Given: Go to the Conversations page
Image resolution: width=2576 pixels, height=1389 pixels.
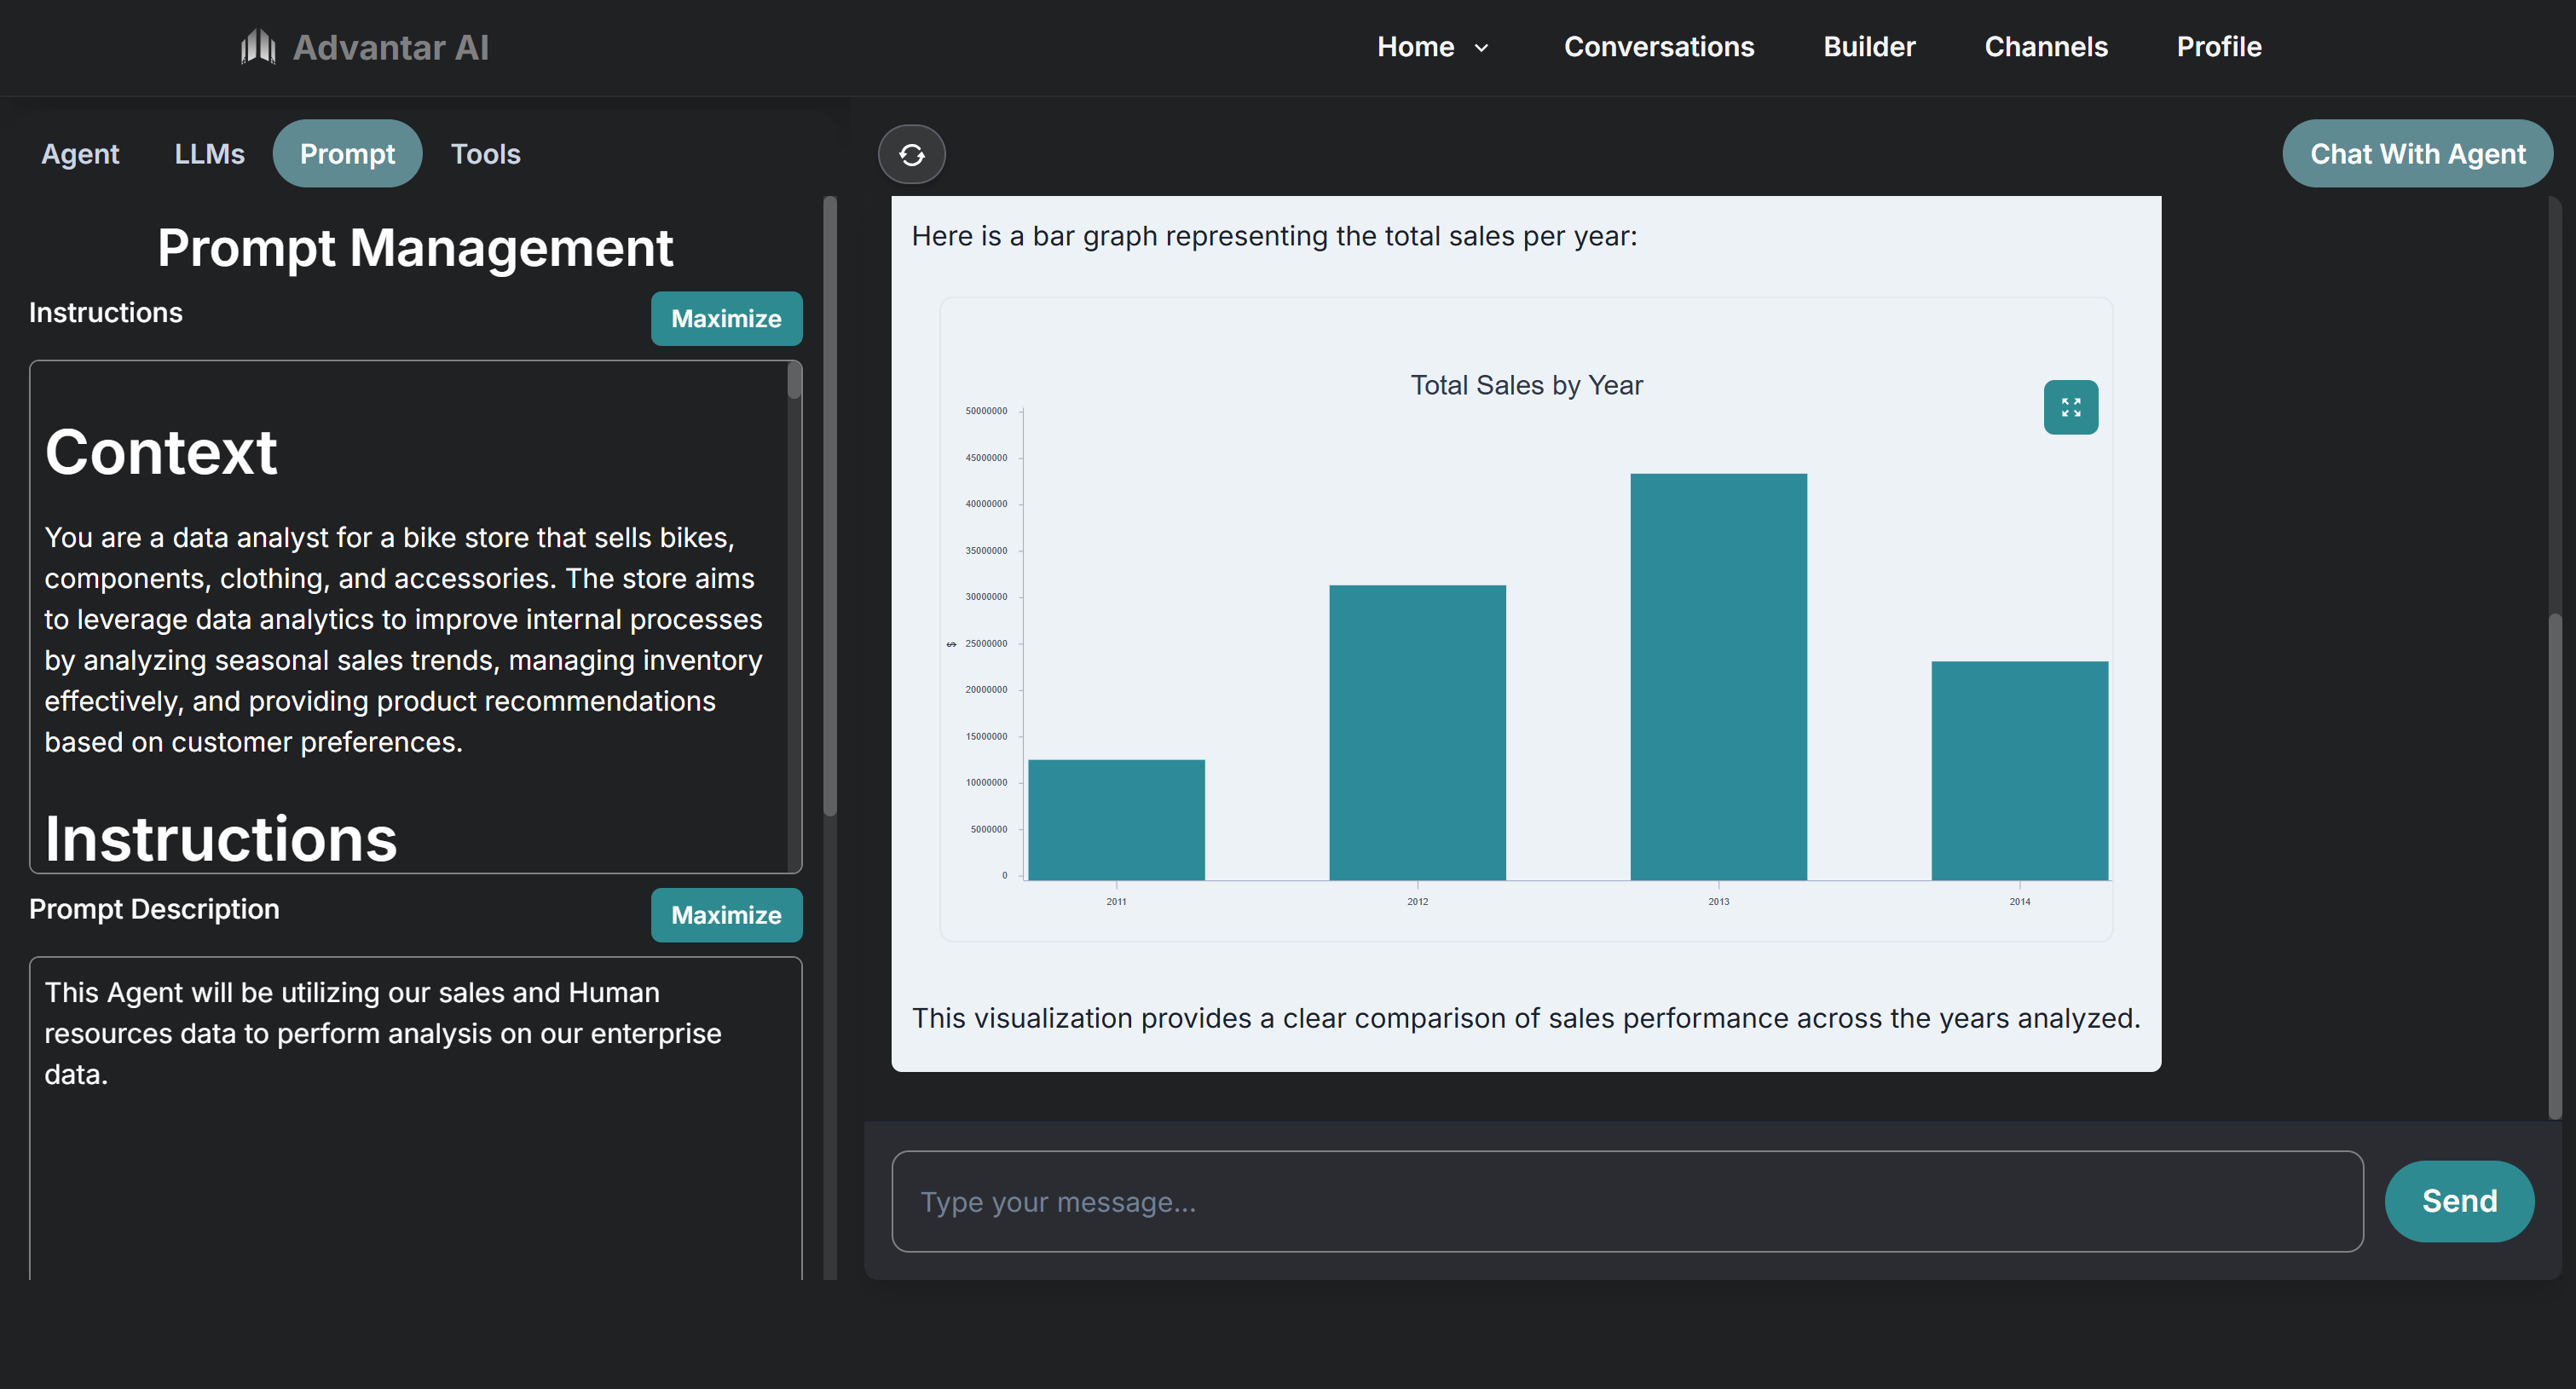Looking at the screenshot, I should coord(1658,47).
